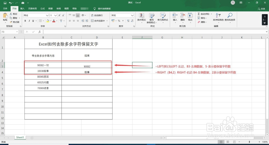Open the font size dropdown showing 11
269x145 pixels.
[55, 15]
